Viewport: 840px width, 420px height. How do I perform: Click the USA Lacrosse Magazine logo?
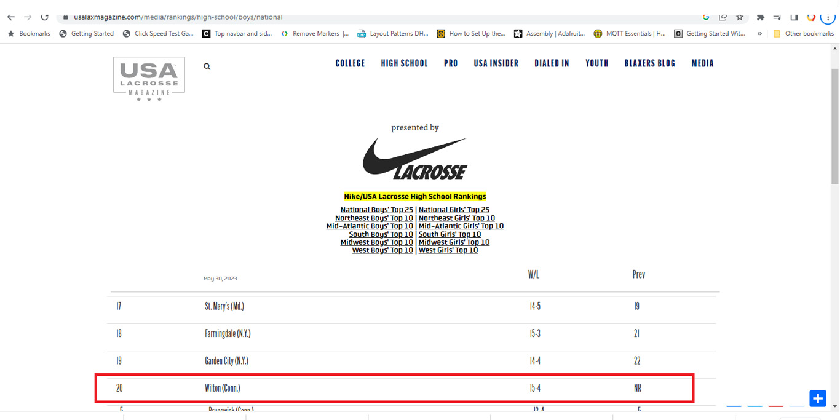(149, 79)
